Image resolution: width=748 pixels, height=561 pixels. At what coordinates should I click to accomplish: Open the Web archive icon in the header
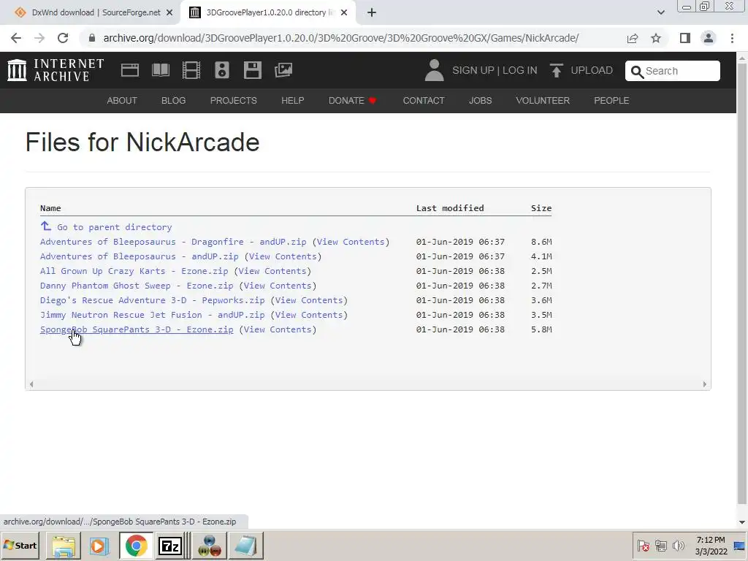130,70
